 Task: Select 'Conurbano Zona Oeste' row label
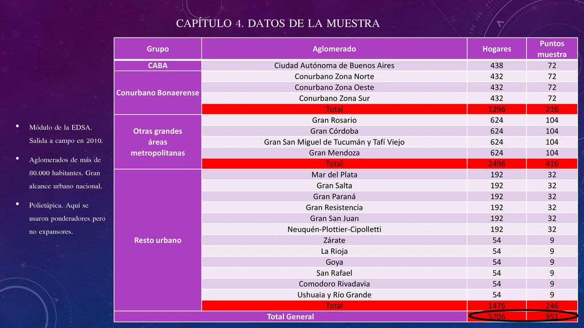coord(334,87)
